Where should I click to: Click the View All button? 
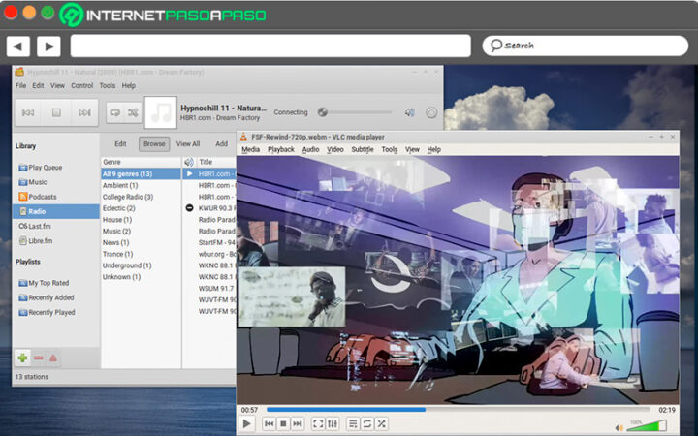point(188,143)
